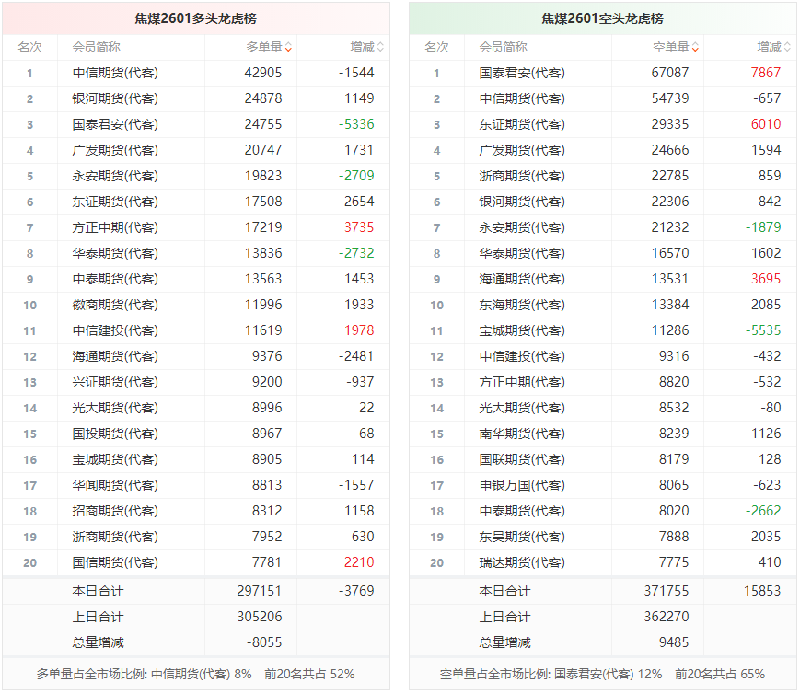The height and width of the screenshot is (694, 800).
Task: Click 焦煤2601多头龙虎榜 table title
Action: 195,19
